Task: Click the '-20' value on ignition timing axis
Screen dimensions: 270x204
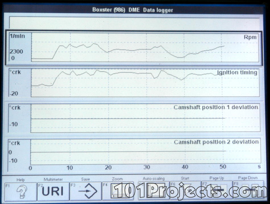Action: click(x=14, y=93)
